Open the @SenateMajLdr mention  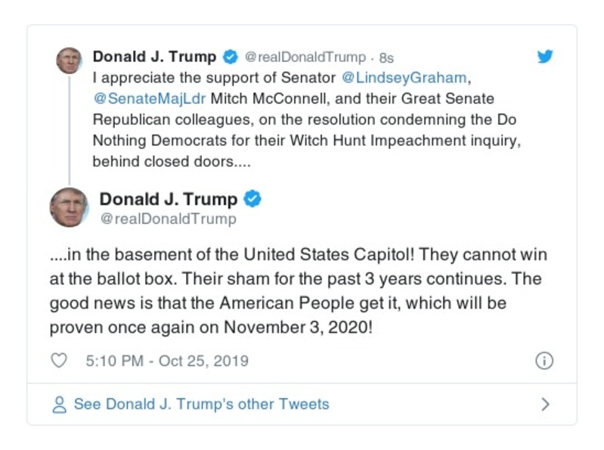coord(150,99)
